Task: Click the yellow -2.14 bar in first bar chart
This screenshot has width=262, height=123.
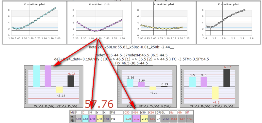Action: point(60,90)
